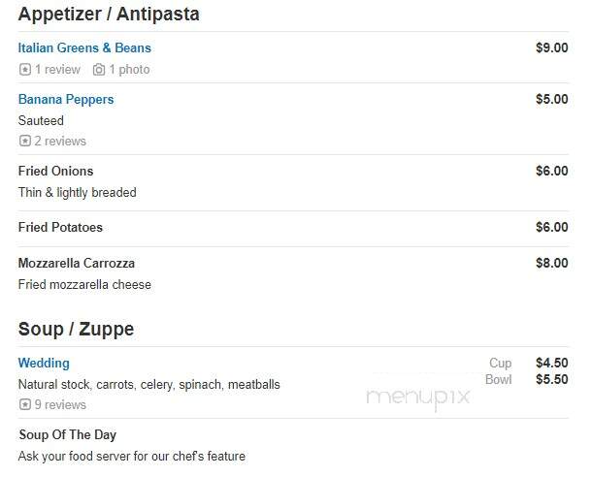Click the Appetizer / Antipasta section heading
This screenshot has width=592, height=477.
[x=109, y=14]
